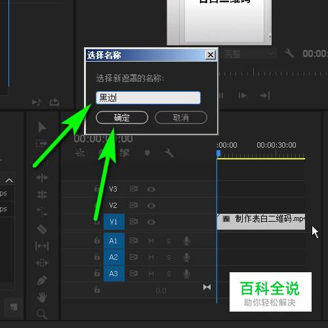Image resolution: width=328 pixels, height=328 pixels.
Task: Solo track A2
Action: point(169,258)
